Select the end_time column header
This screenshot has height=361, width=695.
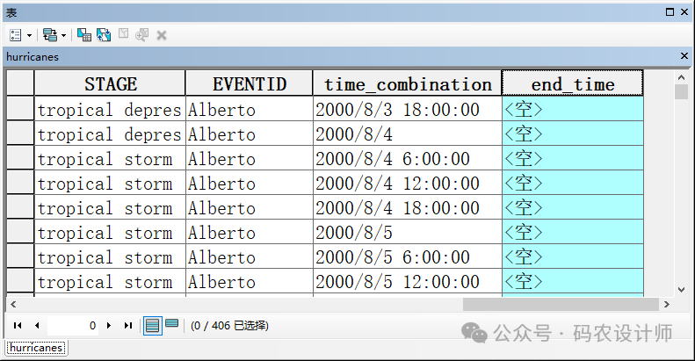pyautogui.click(x=573, y=83)
